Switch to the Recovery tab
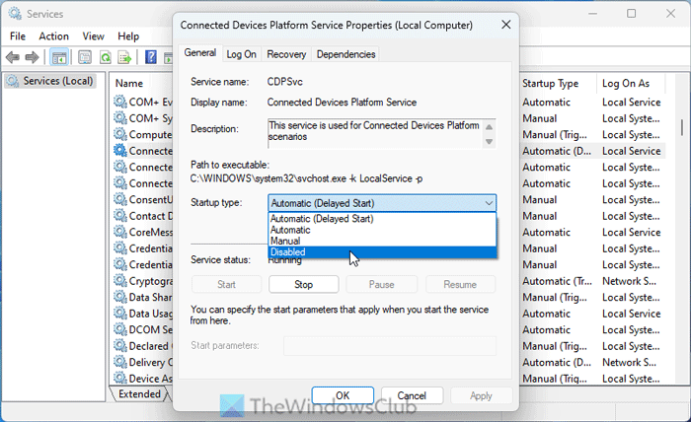Image resolution: width=691 pixels, height=422 pixels. tap(286, 54)
